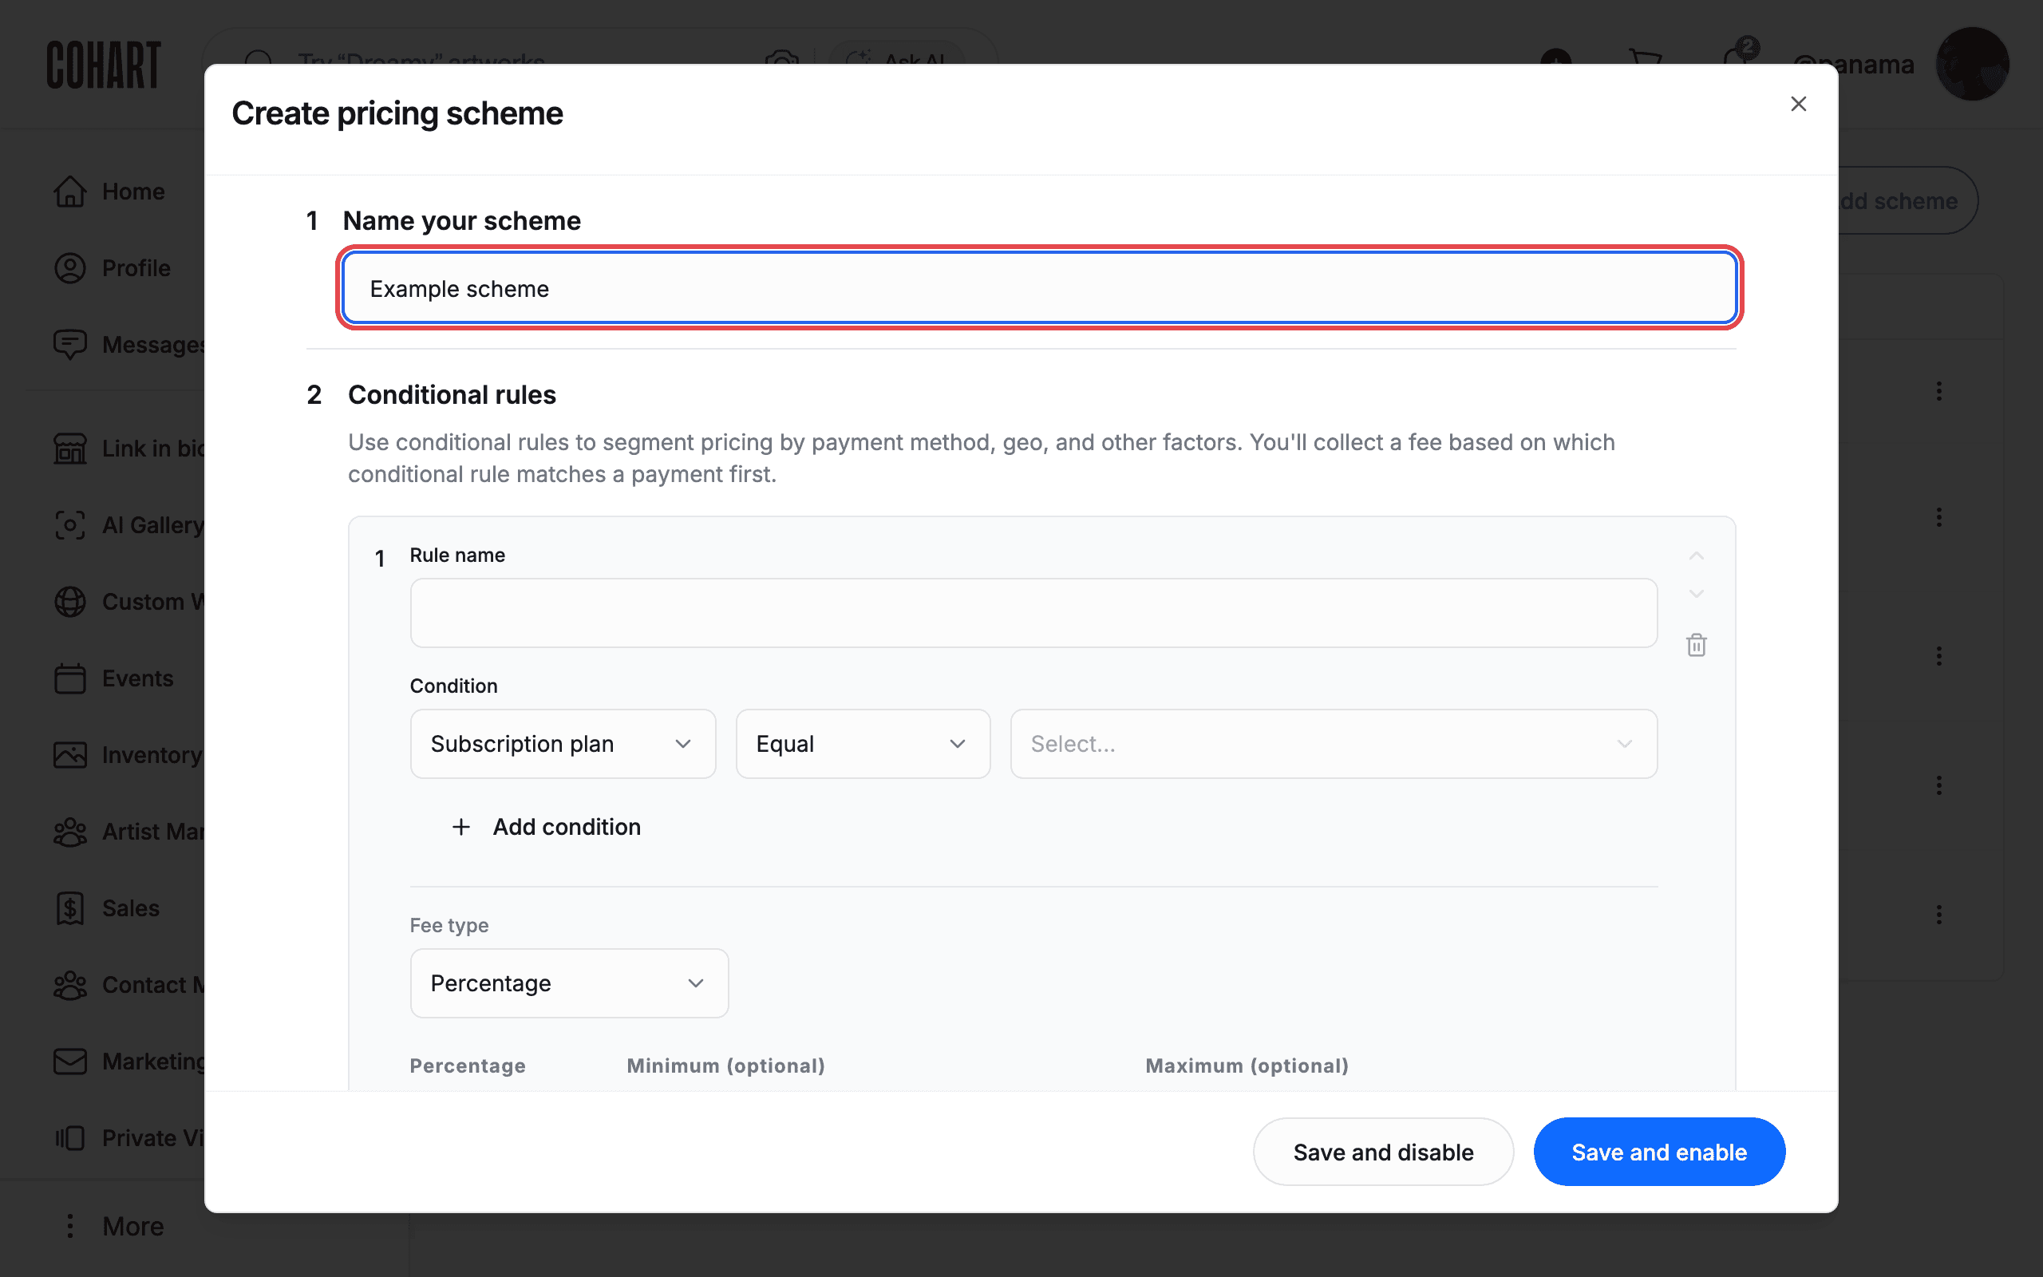Expand the Subscription plan dropdown

pos(563,744)
